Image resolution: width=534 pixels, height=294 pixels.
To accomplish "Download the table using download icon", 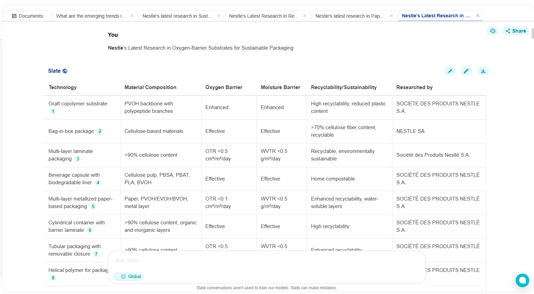I will tap(483, 71).
